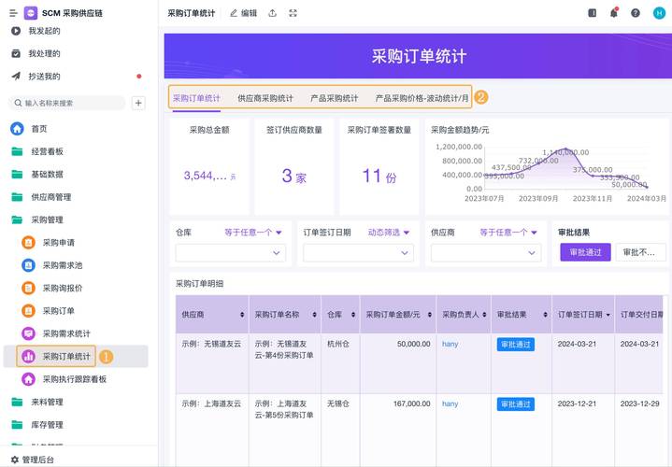Open the panel layout icon top right
The width and height of the screenshot is (672, 467).
(x=593, y=13)
